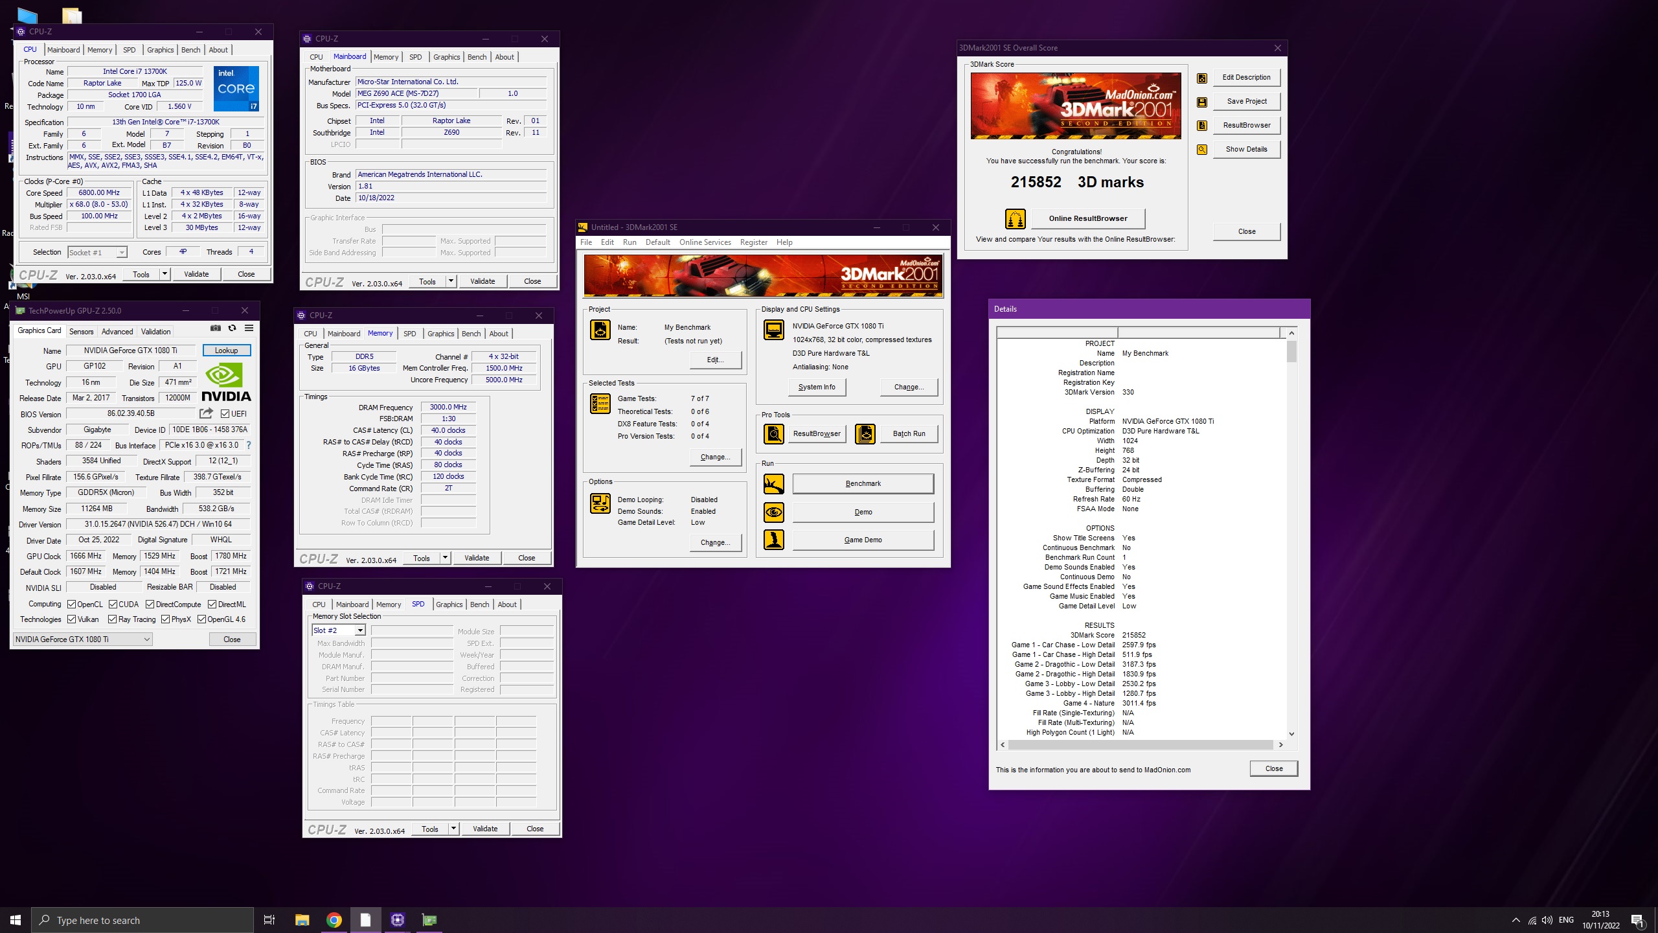Toggle the PhysX checkbox
The image size is (1658, 933).
pyautogui.click(x=166, y=619)
